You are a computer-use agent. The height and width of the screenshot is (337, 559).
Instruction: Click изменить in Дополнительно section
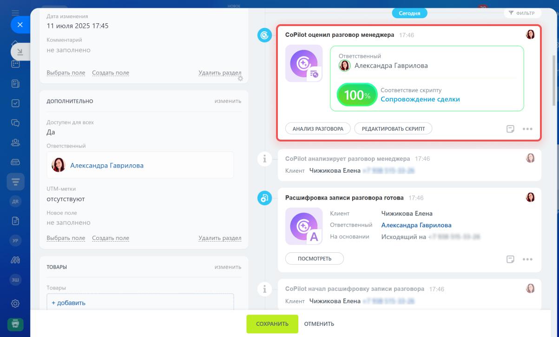228,101
